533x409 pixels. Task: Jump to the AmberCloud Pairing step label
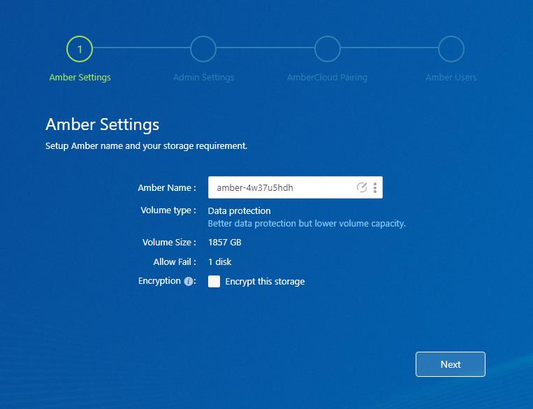(x=327, y=78)
